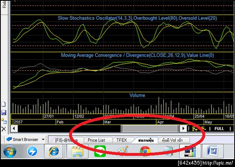Click the Mar month label
The height and width of the screenshot is (167, 235).
(x=108, y=122)
